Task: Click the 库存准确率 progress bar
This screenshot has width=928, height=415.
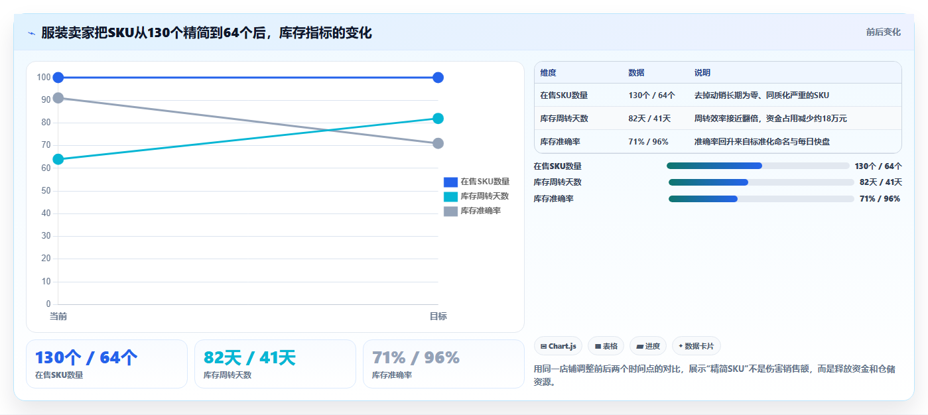Action: (762, 199)
